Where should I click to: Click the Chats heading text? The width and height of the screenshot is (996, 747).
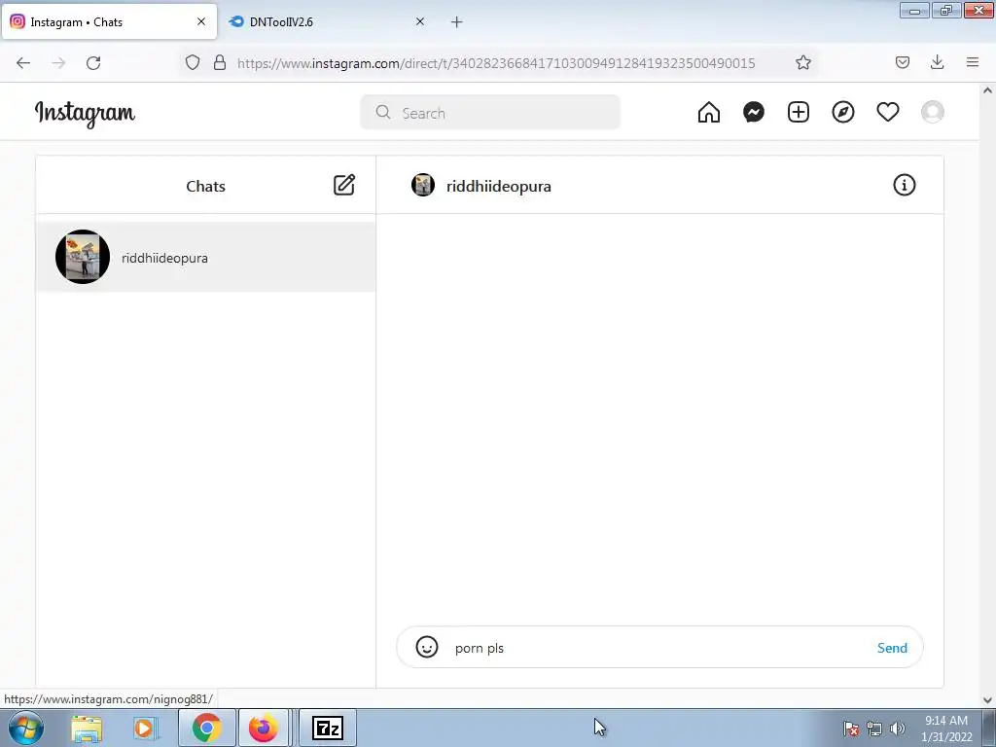[206, 186]
